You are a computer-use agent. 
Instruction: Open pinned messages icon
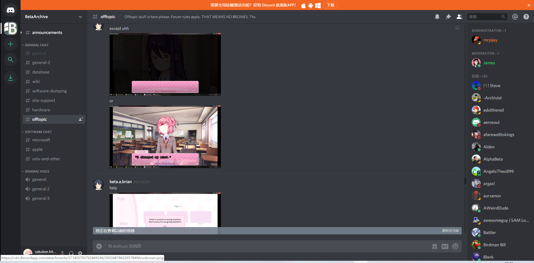448,17
